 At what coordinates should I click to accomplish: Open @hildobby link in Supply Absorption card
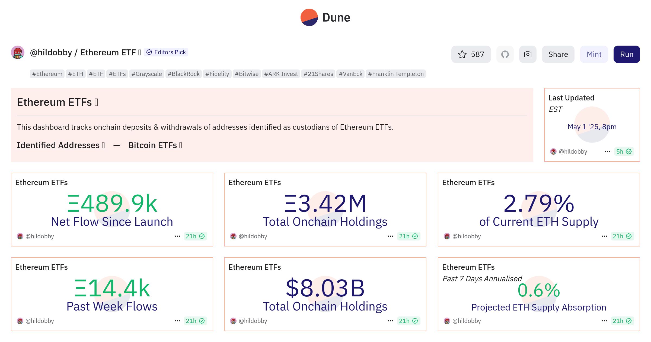[467, 321]
